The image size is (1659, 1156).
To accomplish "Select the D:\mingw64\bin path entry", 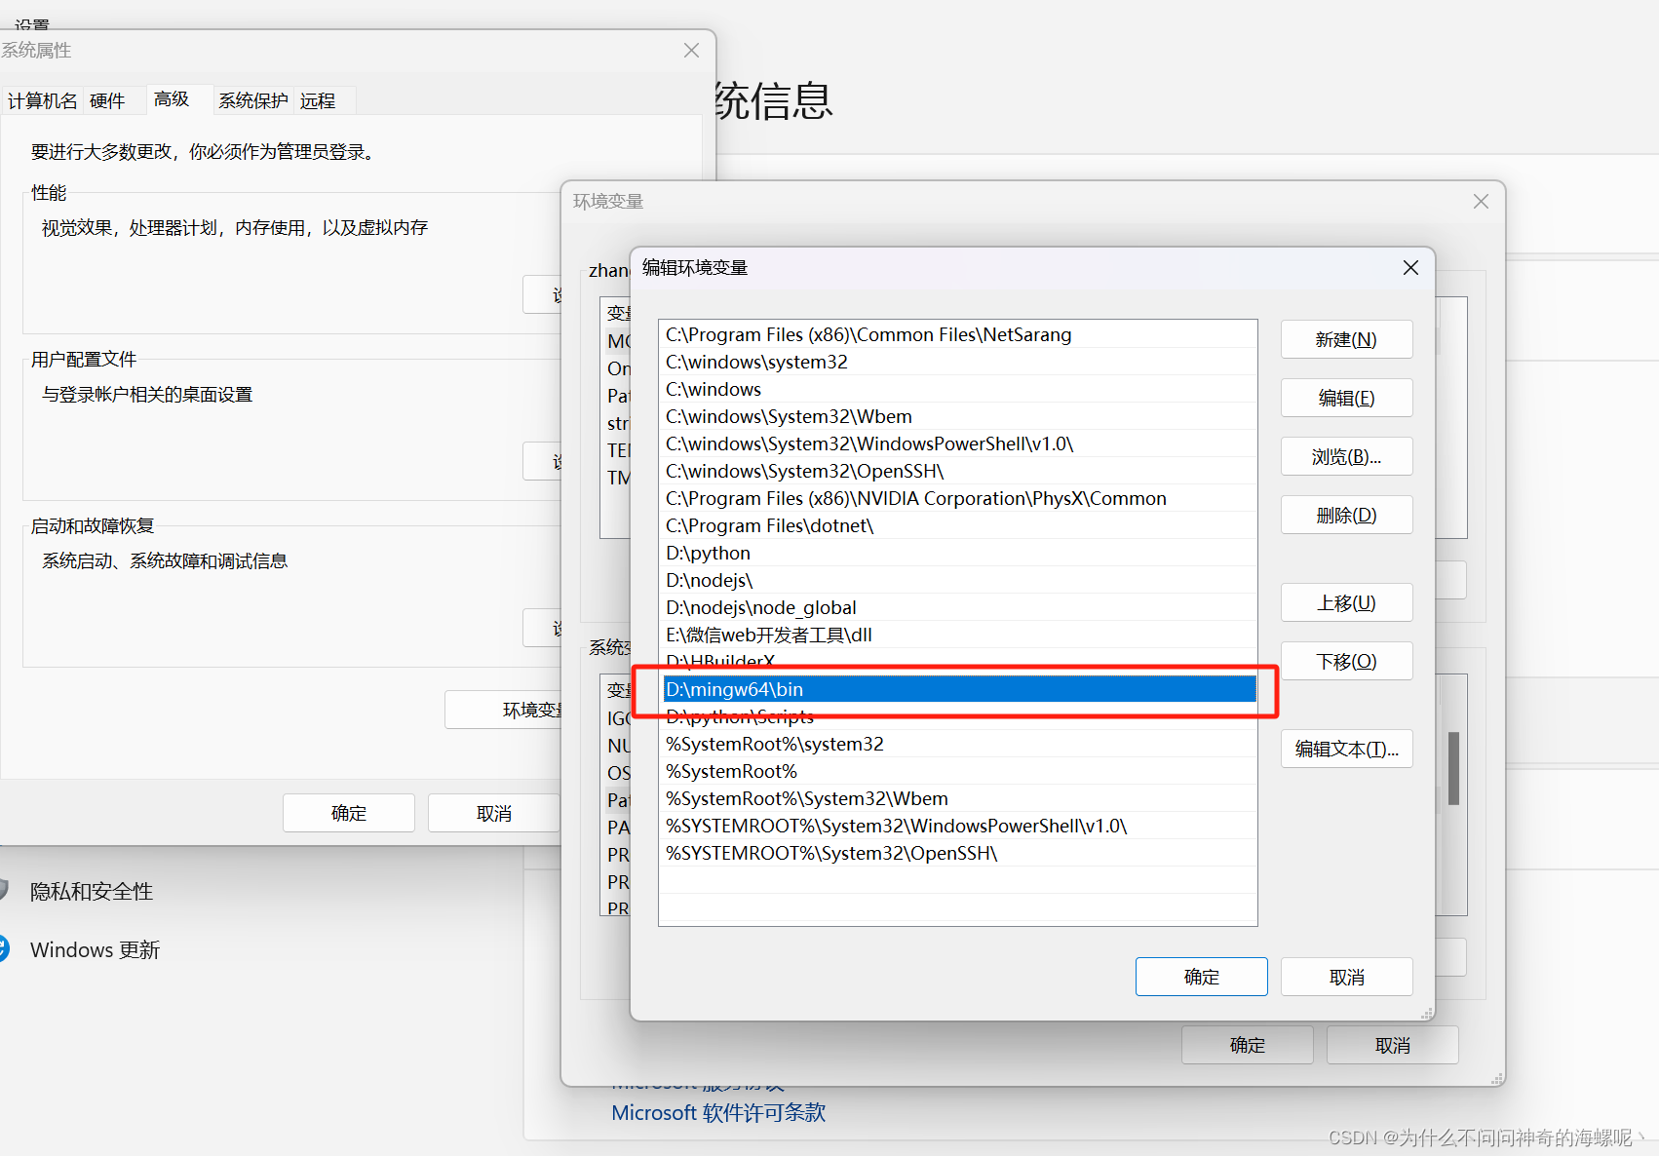I will click(958, 689).
